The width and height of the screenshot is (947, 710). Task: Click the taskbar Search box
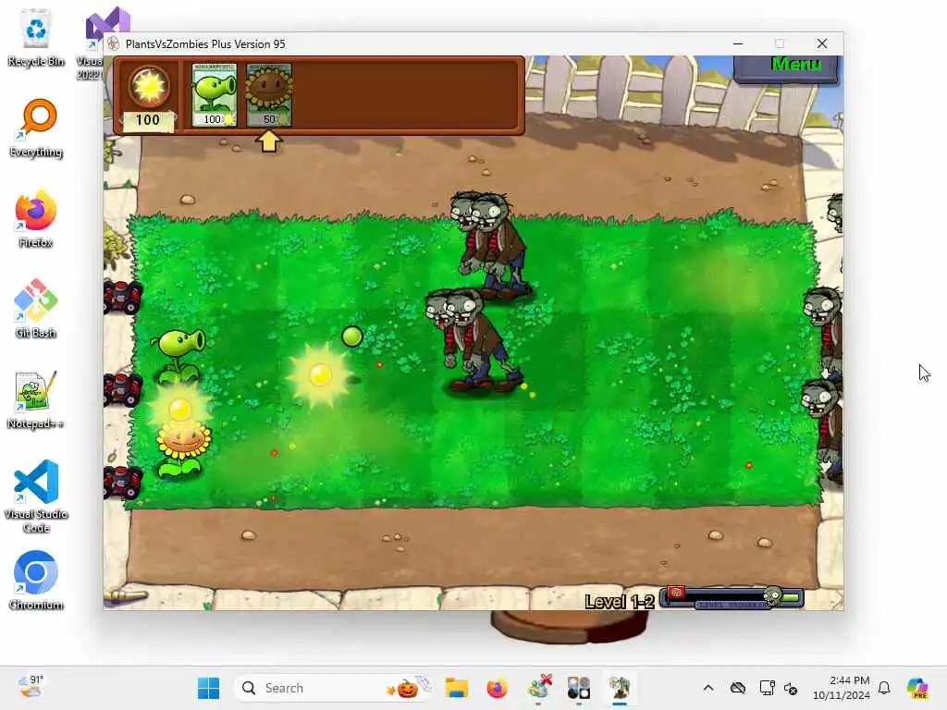pos(333,688)
